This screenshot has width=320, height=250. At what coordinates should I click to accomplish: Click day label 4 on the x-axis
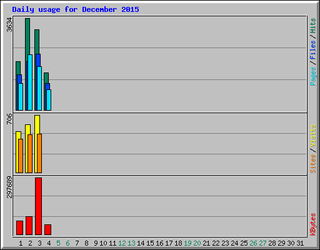pos(49,243)
